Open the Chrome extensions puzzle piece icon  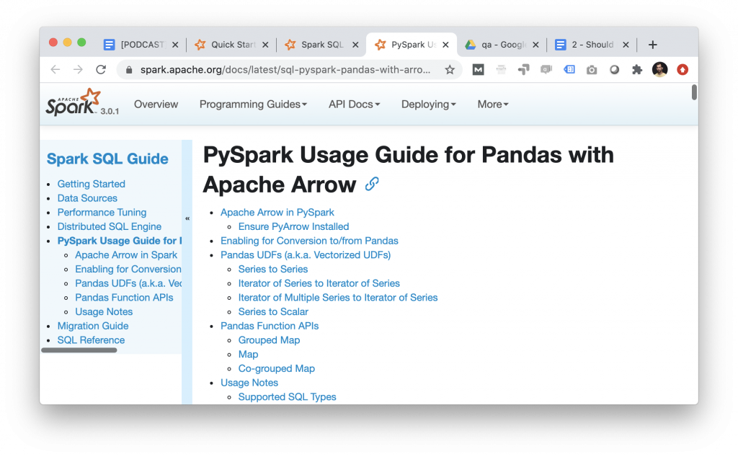click(x=637, y=70)
